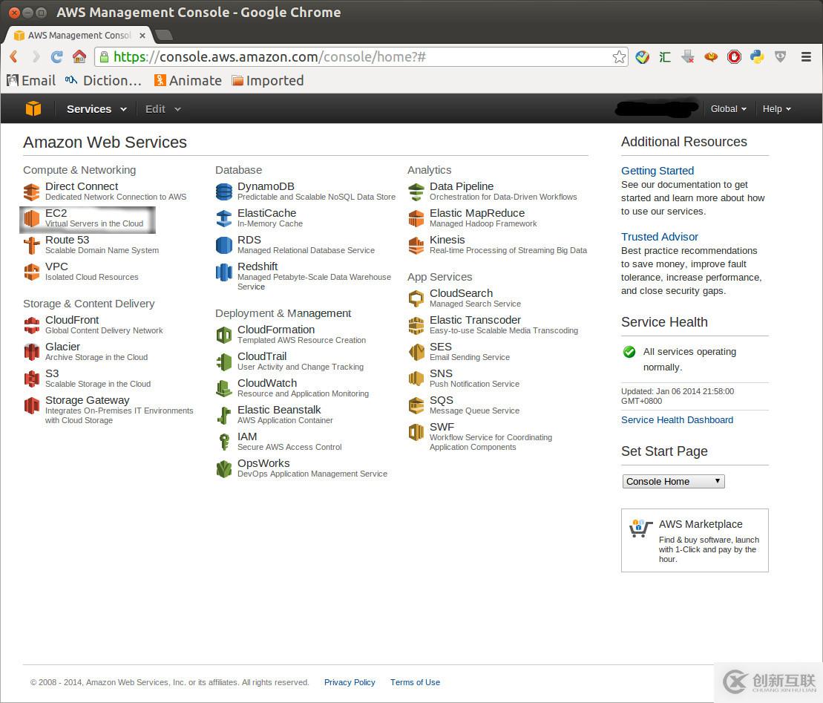This screenshot has width=823, height=703.
Task: Open the Email bookmark
Action: [x=31, y=80]
